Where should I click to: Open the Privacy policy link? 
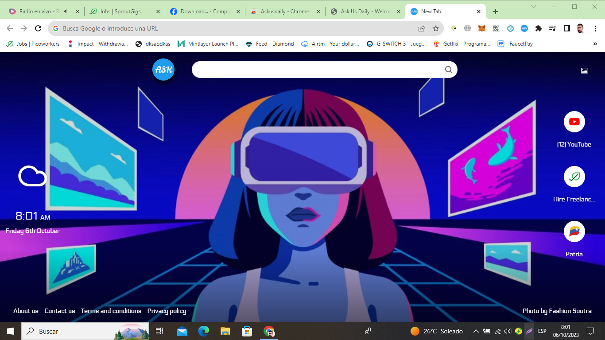[x=167, y=311]
